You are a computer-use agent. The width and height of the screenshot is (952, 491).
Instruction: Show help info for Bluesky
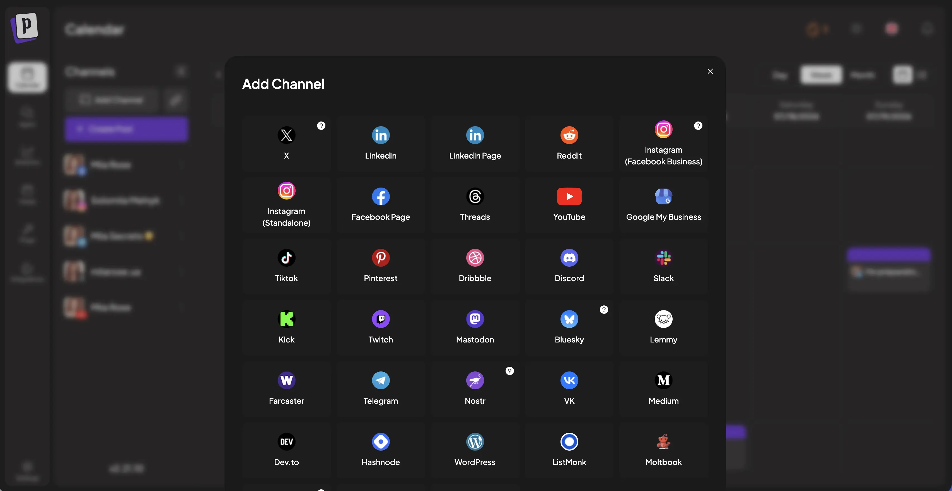click(604, 310)
